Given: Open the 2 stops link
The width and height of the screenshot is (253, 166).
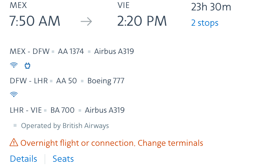Looking at the screenshot, I should [205, 23].
